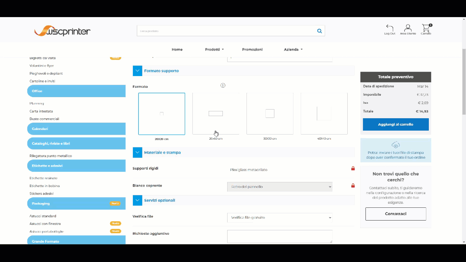Image resolution: width=466 pixels, height=262 pixels.
Task: Go to the Home page
Action: 177,49
